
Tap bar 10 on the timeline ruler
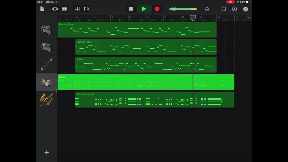[x=219, y=17]
